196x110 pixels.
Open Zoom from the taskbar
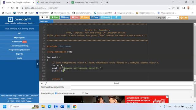point(56,107)
